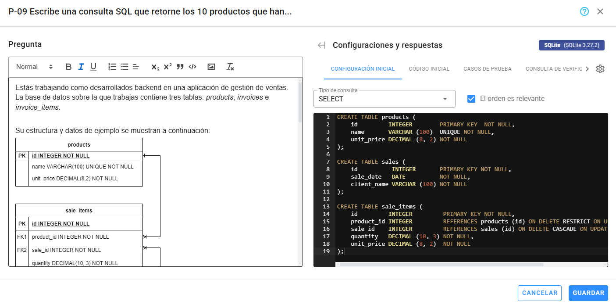Clear text formatting

click(230, 67)
